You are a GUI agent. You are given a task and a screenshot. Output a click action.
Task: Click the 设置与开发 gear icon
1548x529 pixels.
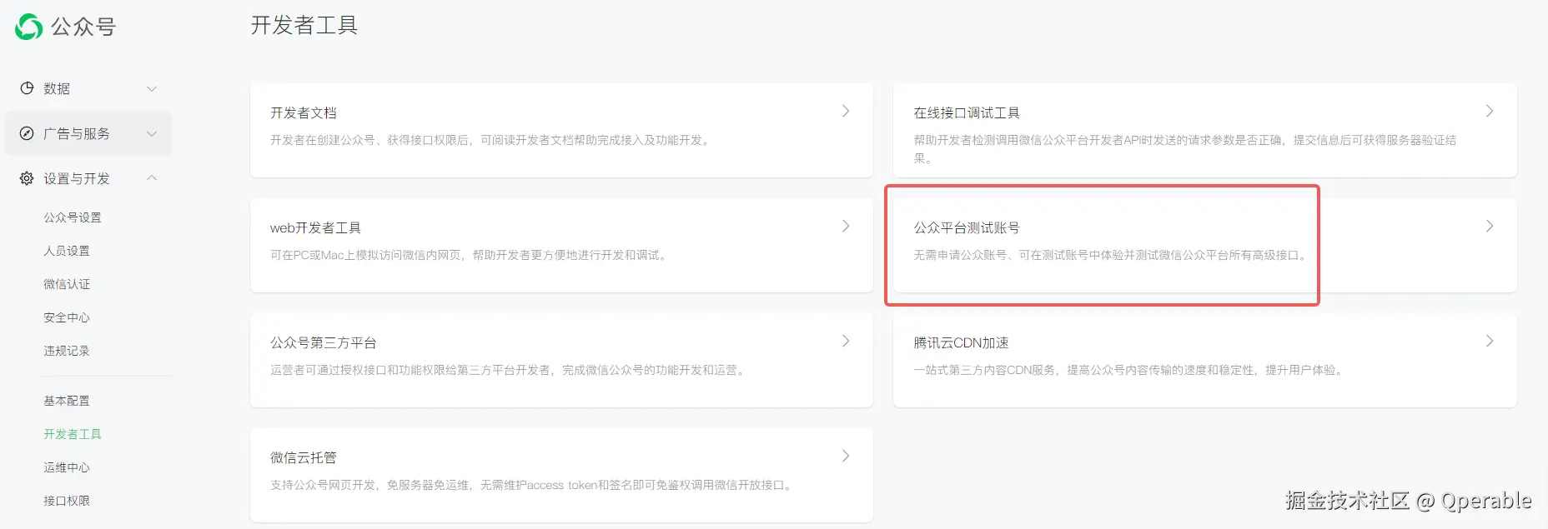point(27,178)
